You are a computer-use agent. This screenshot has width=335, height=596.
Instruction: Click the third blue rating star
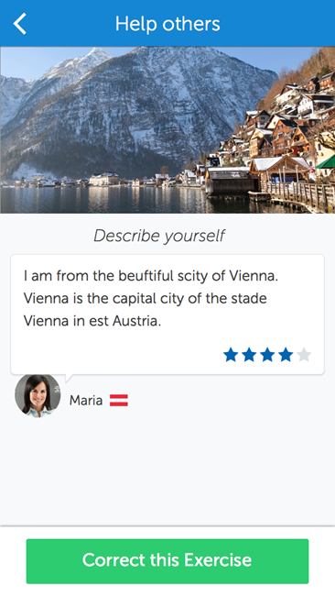pos(267,355)
